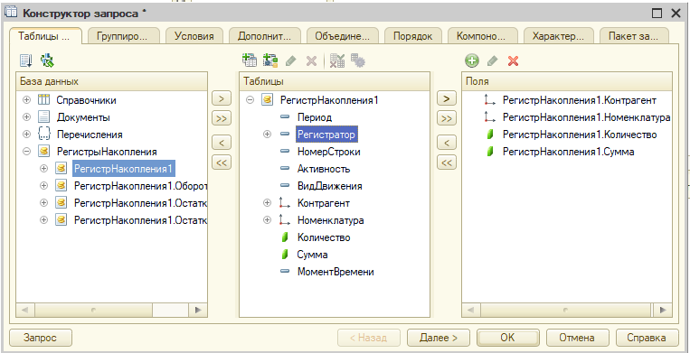The height and width of the screenshot is (353, 690).
Task: Click the Справочники table icon
Action: (x=44, y=100)
